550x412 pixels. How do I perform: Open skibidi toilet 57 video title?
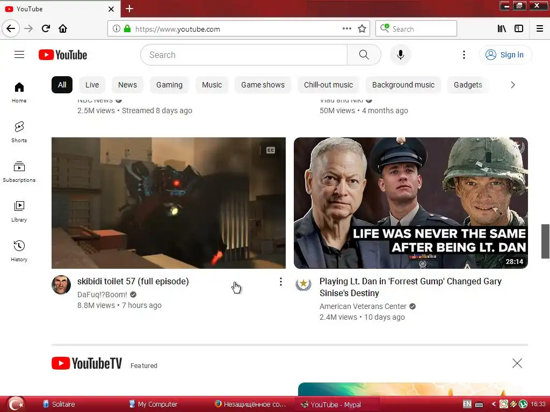coord(133,281)
